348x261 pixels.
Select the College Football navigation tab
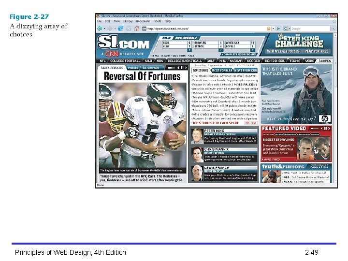coord(125,61)
